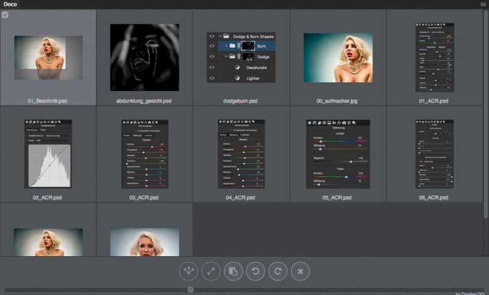Image resolution: width=489 pixels, height=295 pixels.
Task: Choose the 00_aufmacher.jpg thumbnail
Action: tap(338, 57)
